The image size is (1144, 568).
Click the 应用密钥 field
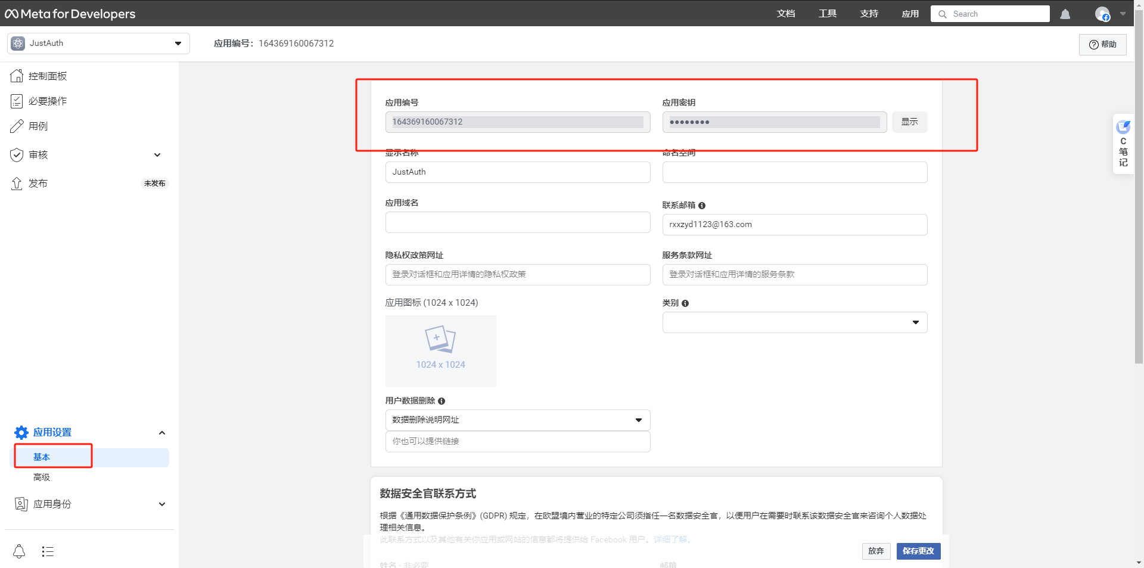pos(775,122)
